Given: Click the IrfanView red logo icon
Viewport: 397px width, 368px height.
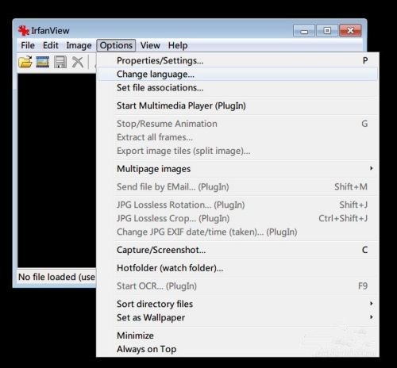Looking at the screenshot, I should [x=24, y=31].
